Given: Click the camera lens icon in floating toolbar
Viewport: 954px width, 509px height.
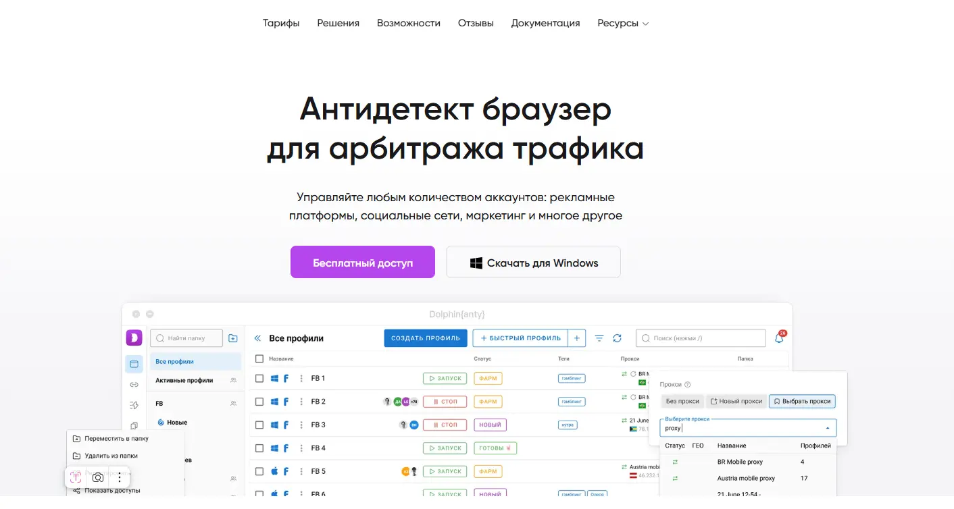Looking at the screenshot, I should [x=98, y=477].
